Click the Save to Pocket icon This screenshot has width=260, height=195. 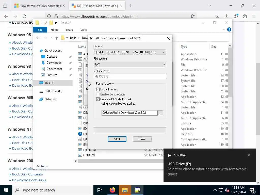click(x=217, y=16)
